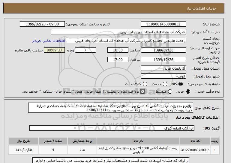Click the اطلاعات کالاهای مورد نیاز heading
Image resolution: width=231 pixels, height=163 pixels.
(x=197, y=118)
